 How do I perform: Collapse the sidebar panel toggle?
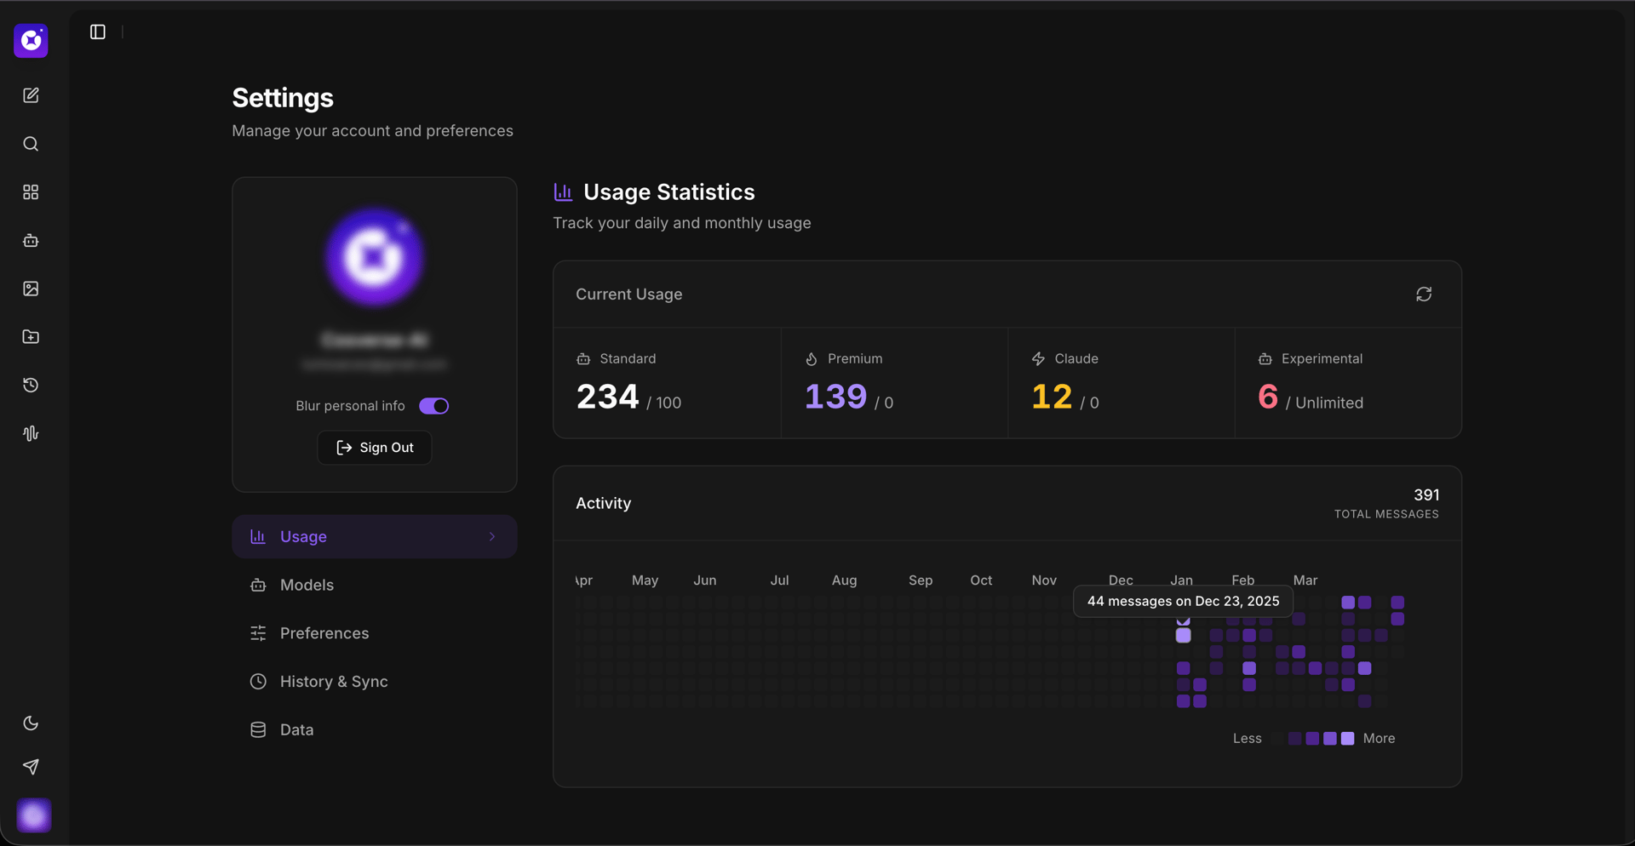tap(97, 31)
